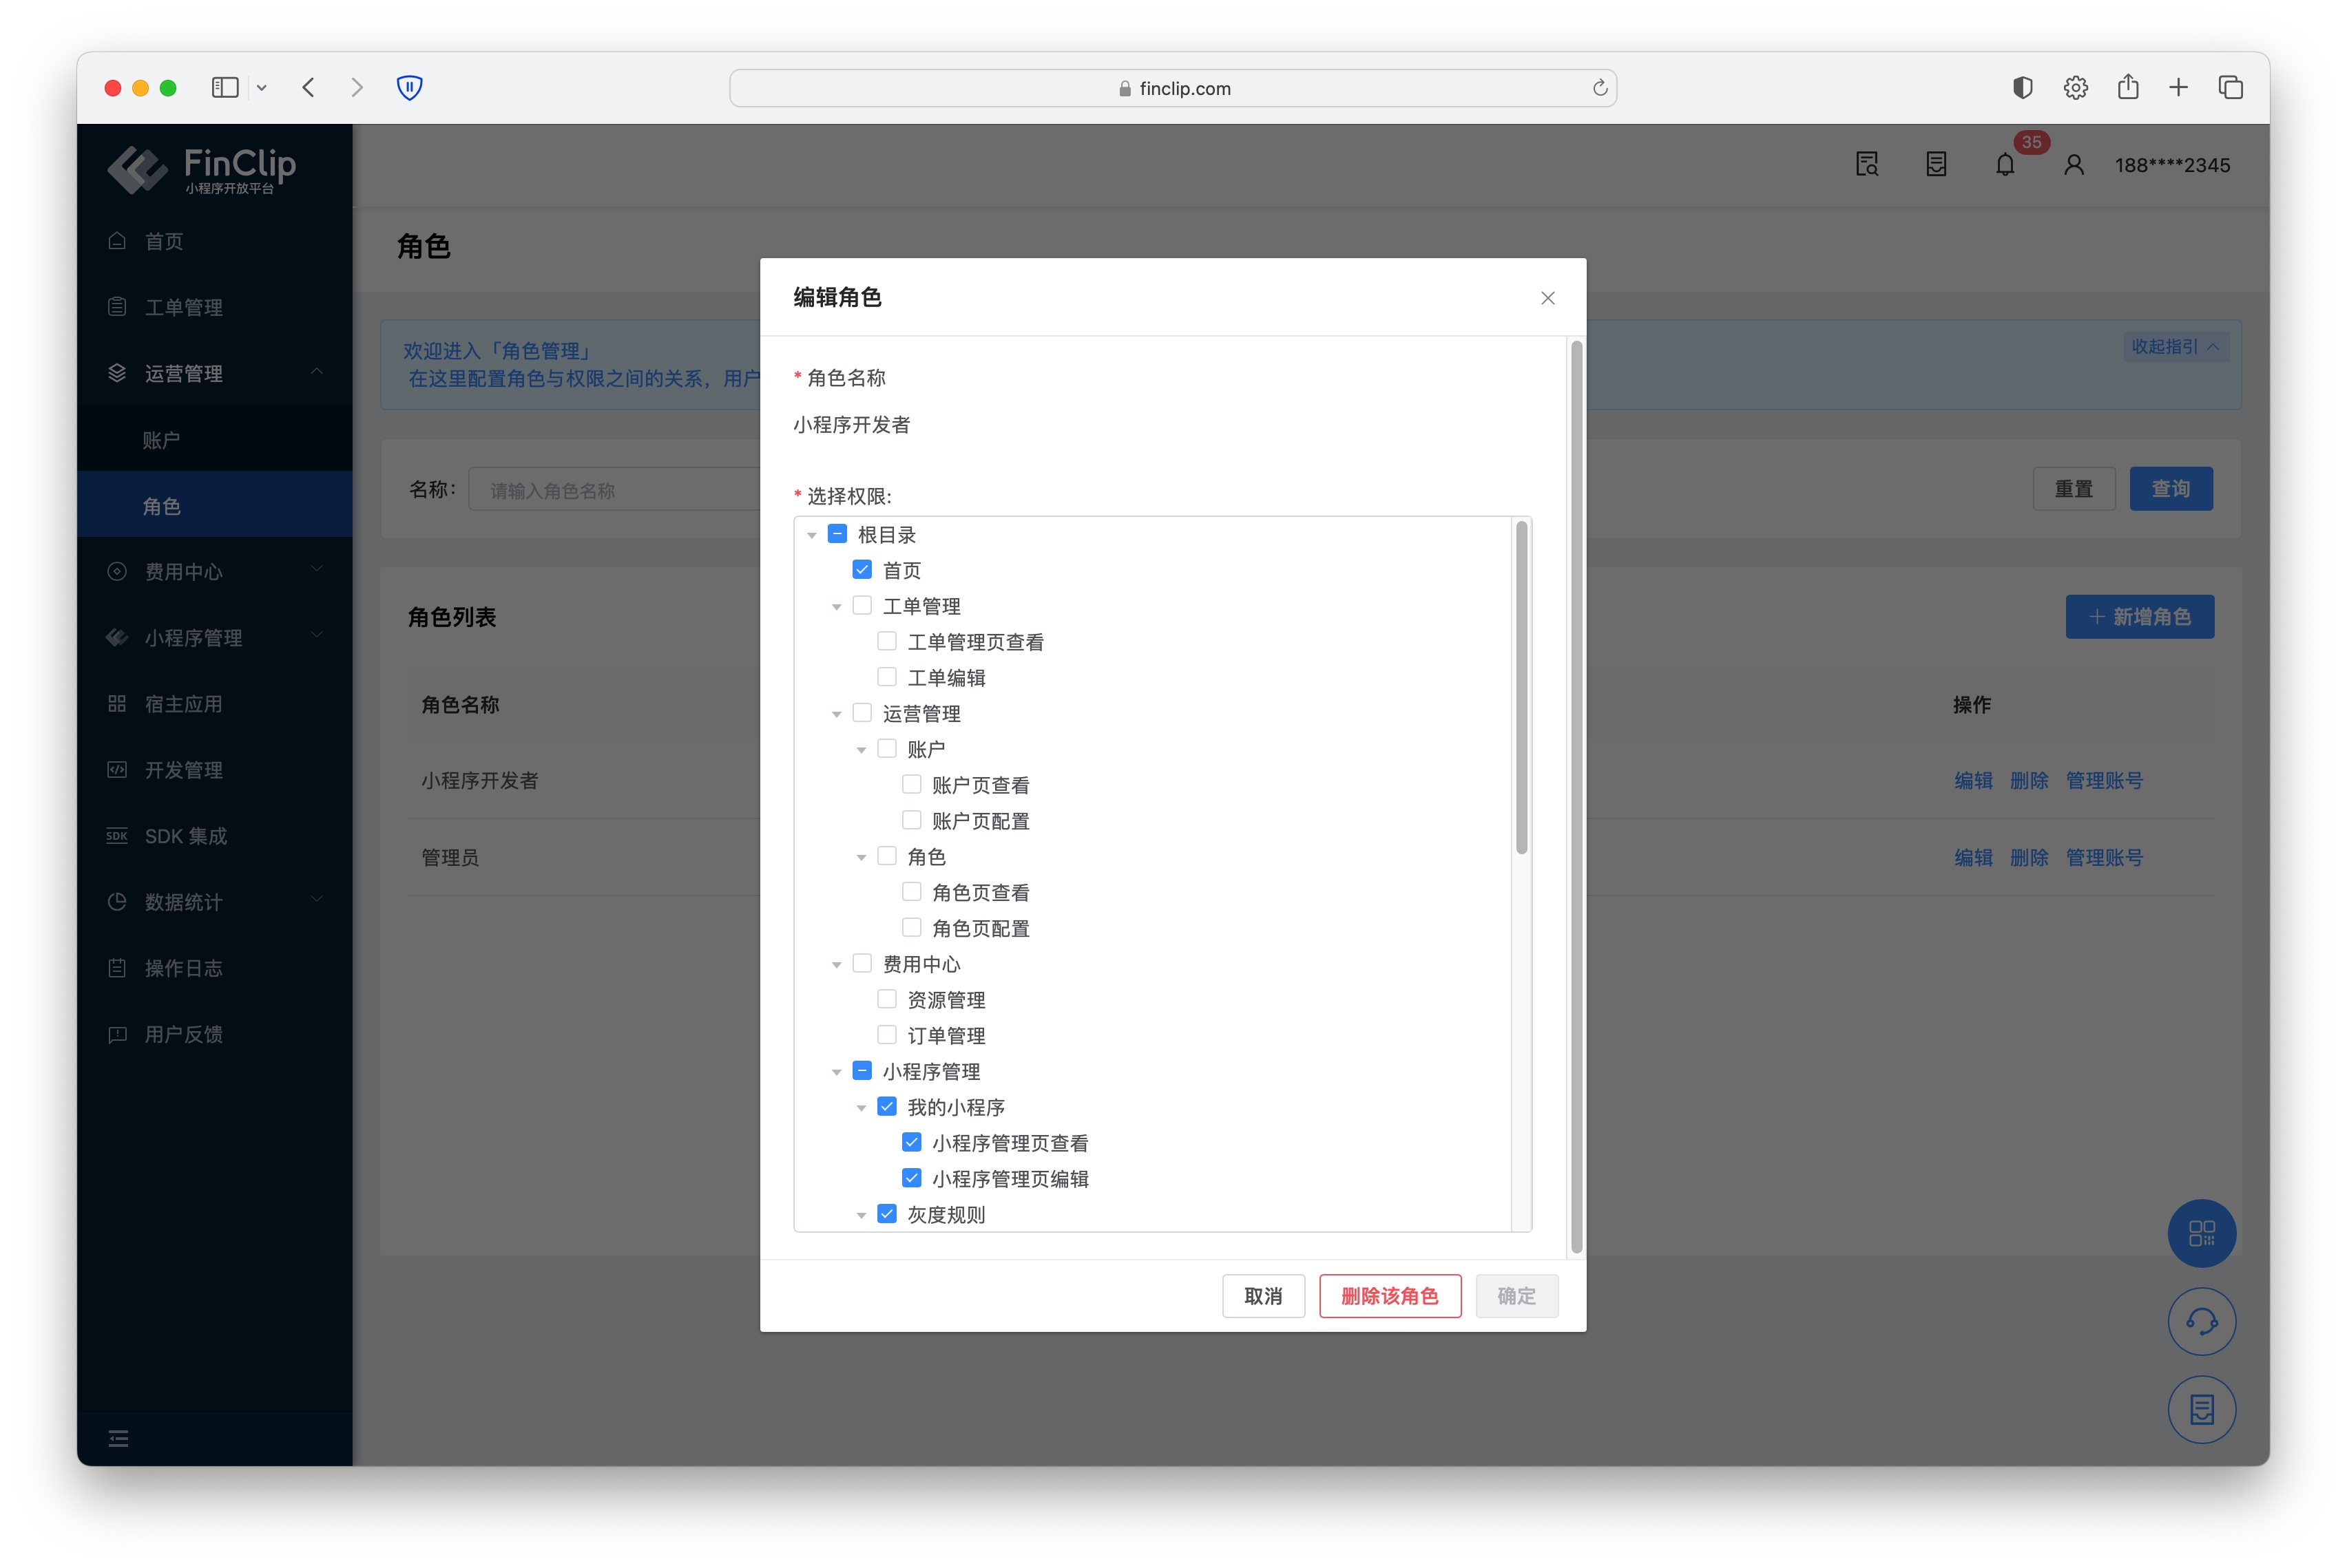Screen dimensions: 2347x1568
Task: Click the blue app-grid floating button
Action: pos(2201,1233)
